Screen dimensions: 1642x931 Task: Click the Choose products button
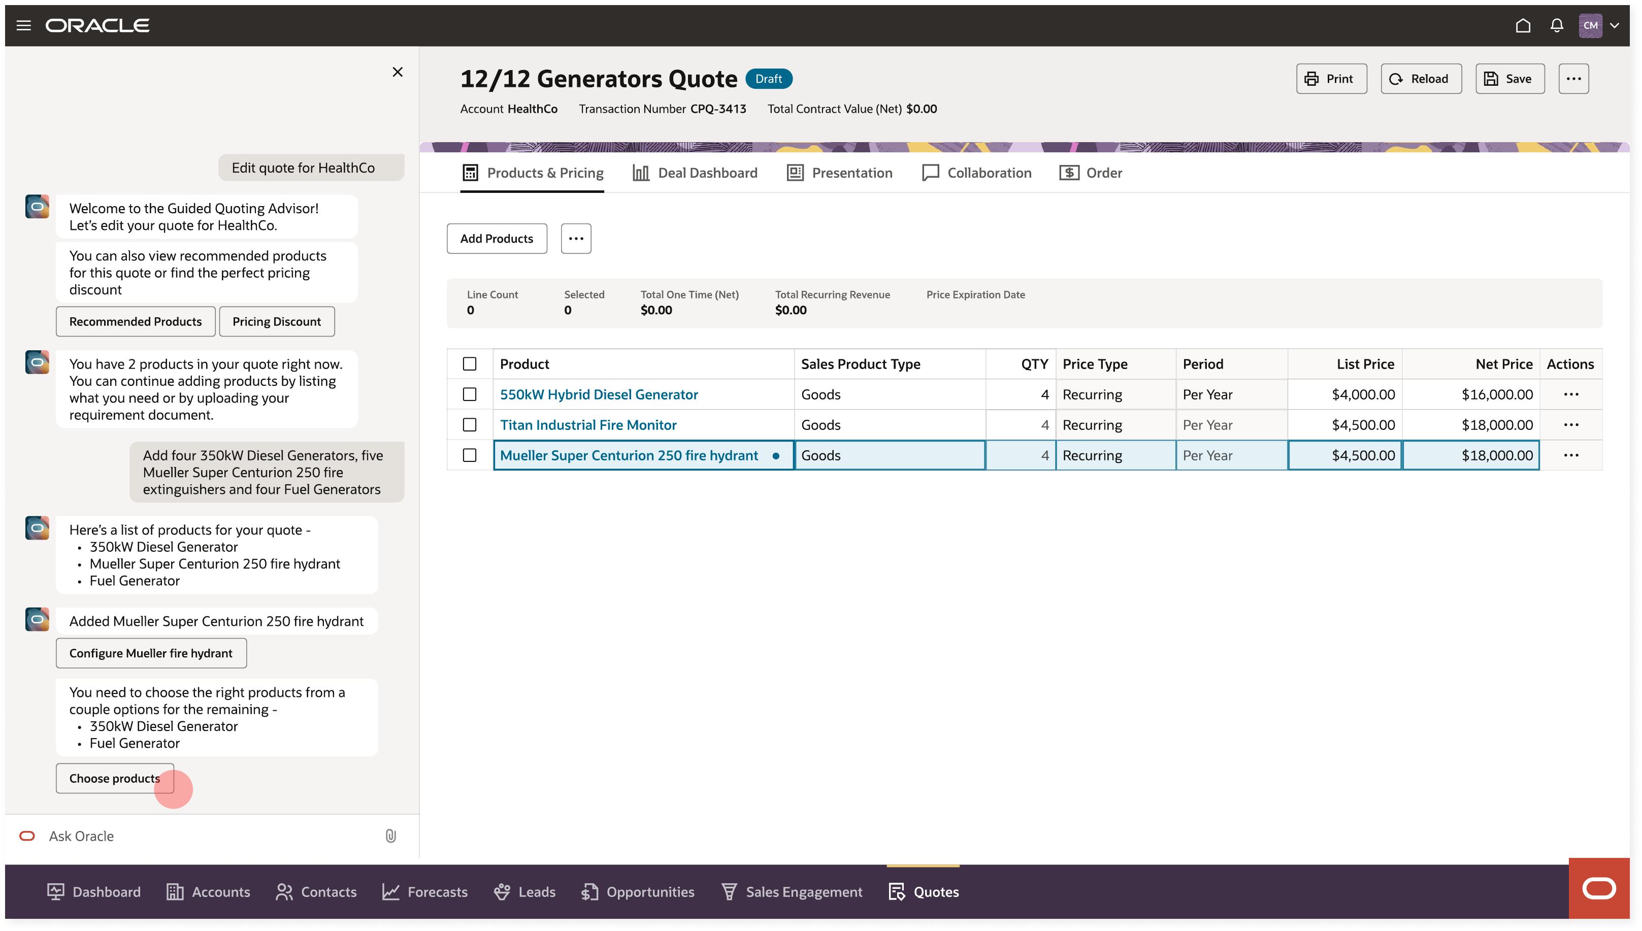point(114,778)
